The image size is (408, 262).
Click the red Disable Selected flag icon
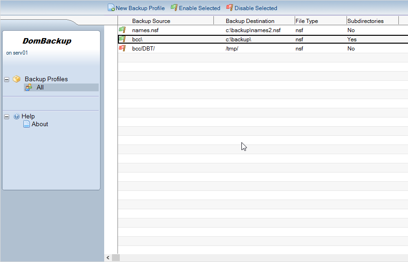point(229,8)
